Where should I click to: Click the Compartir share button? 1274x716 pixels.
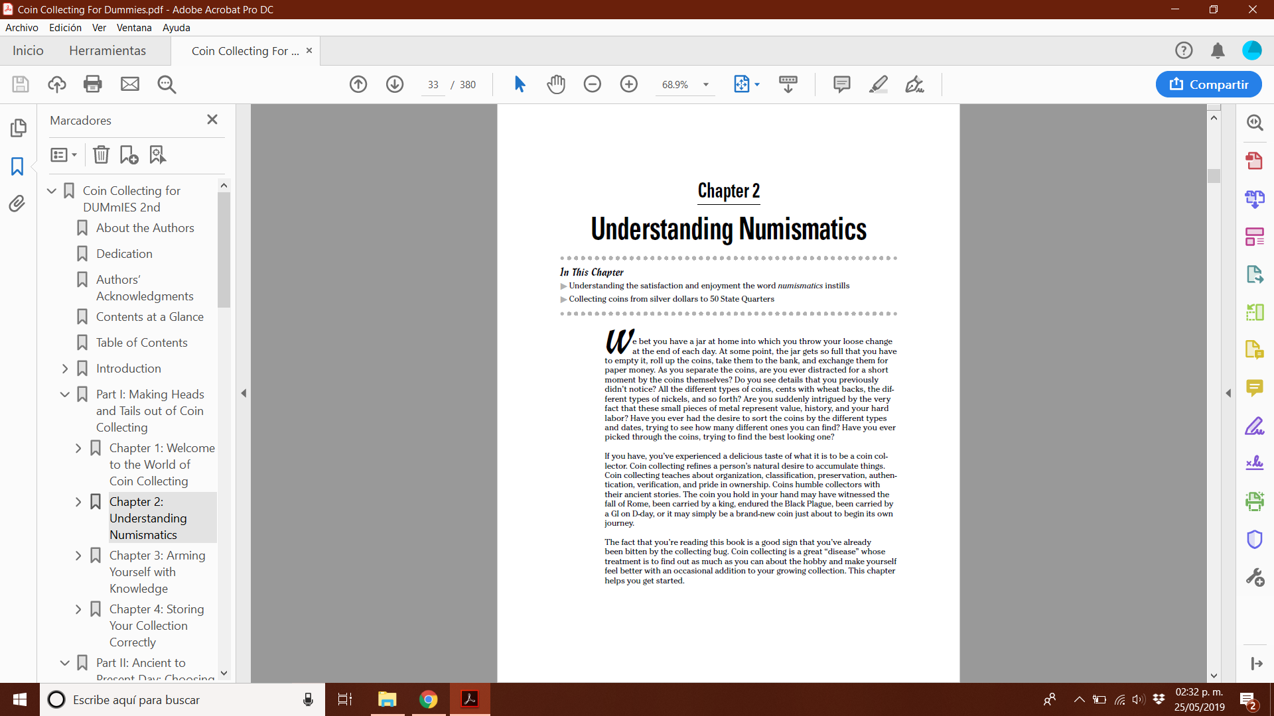pos(1208,84)
